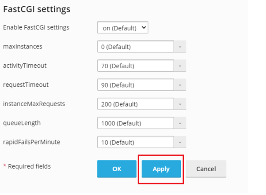Focus the rapidFailsPerMinute field showing 10
The width and height of the screenshot is (266, 195).
(135, 142)
